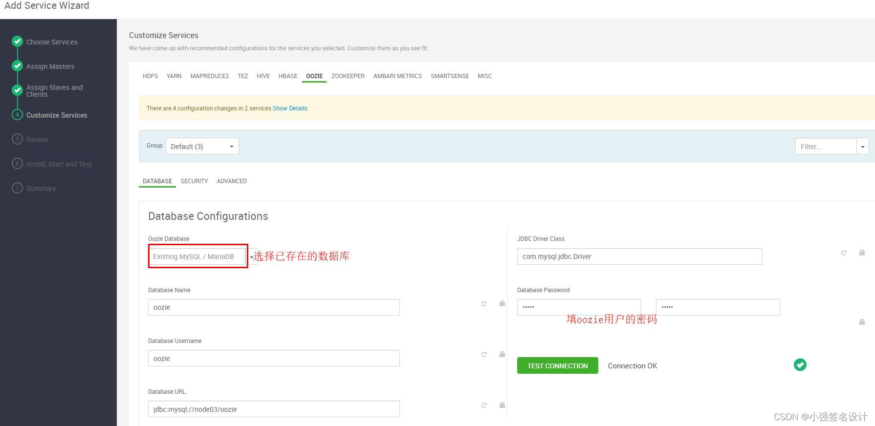
Task: Switch to the MAPREDUCE2 service tab
Action: tap(210, 76)
